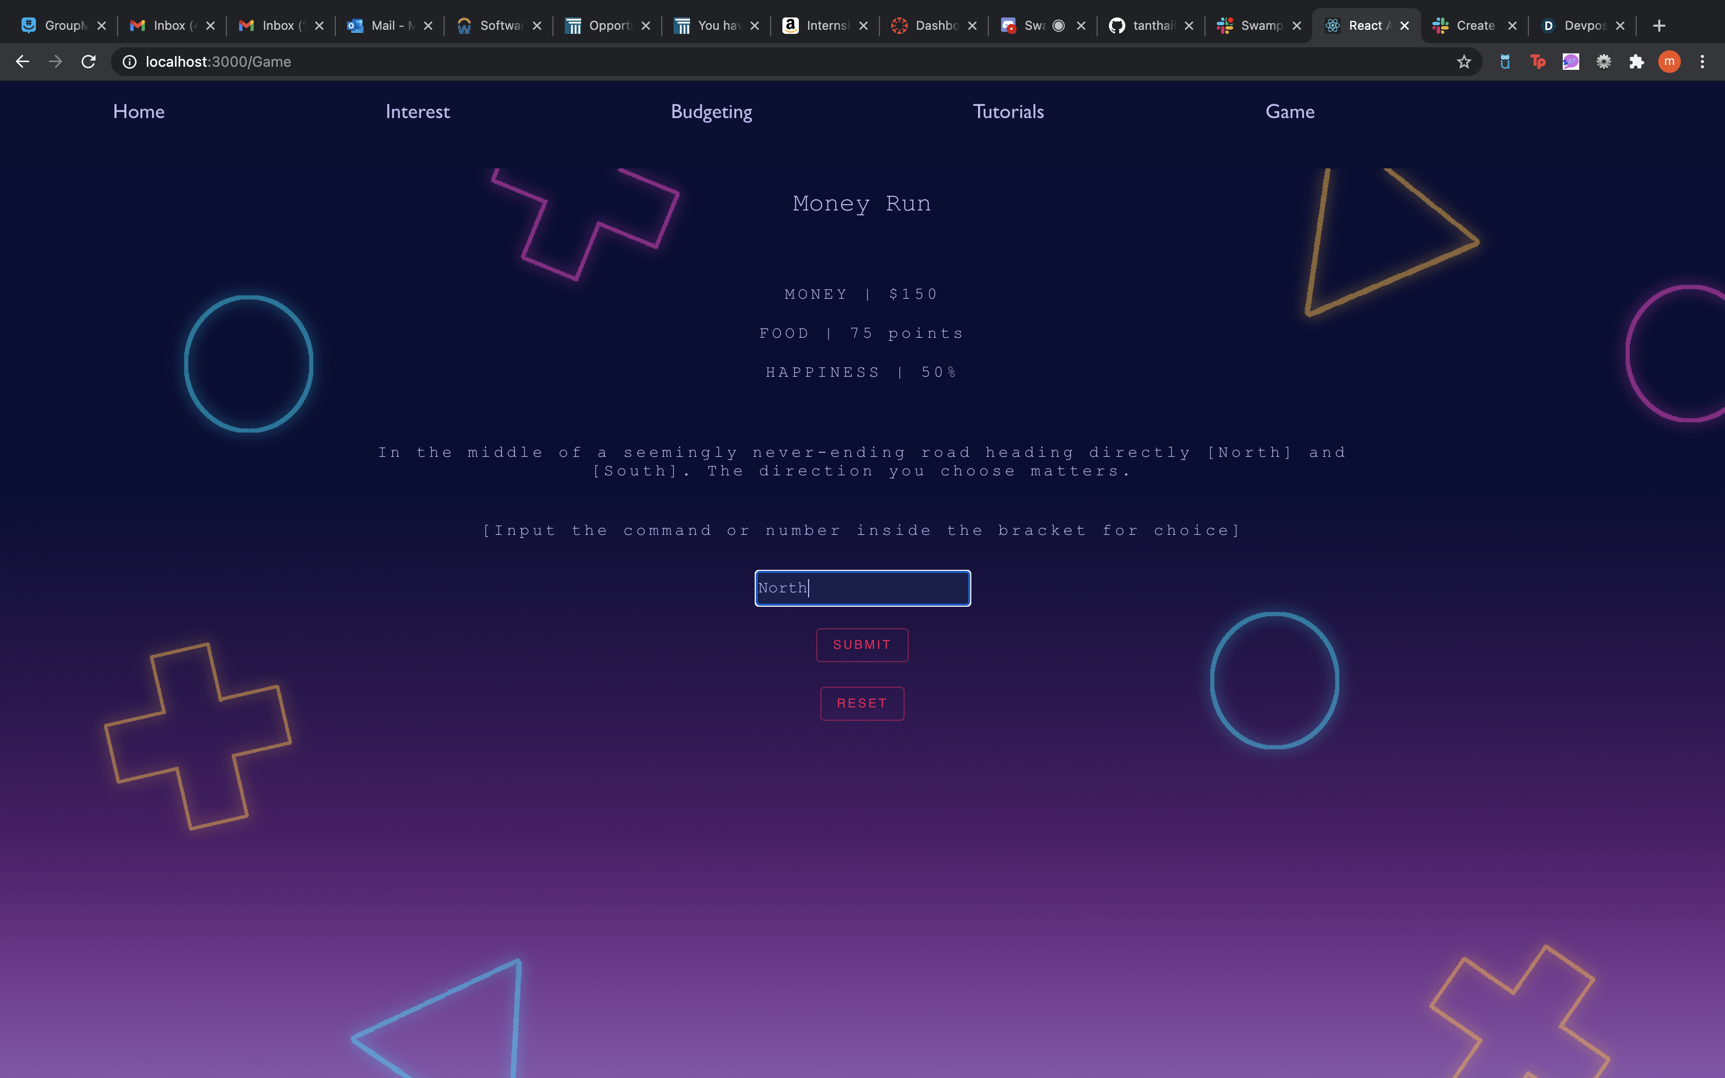Go to Budgeting page
Viewport: 1725px width, 1078px height.
[711, 112]
